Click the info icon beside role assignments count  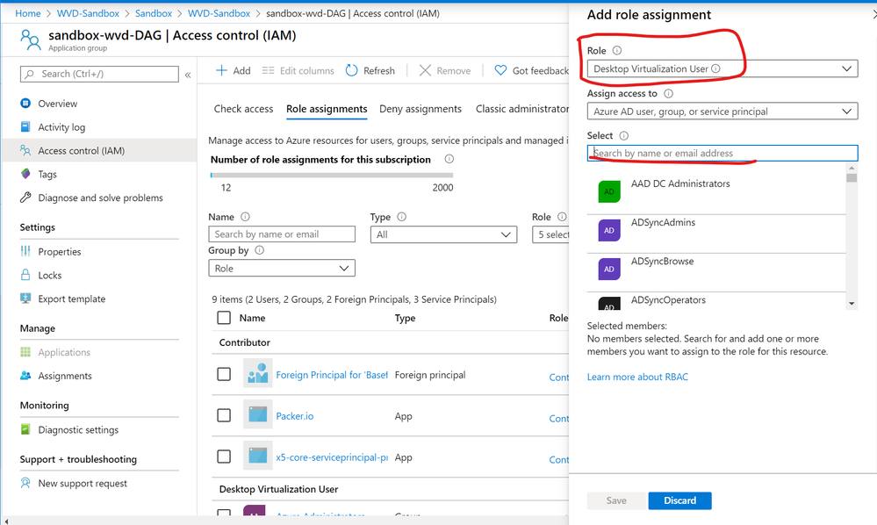pos(449,160)
